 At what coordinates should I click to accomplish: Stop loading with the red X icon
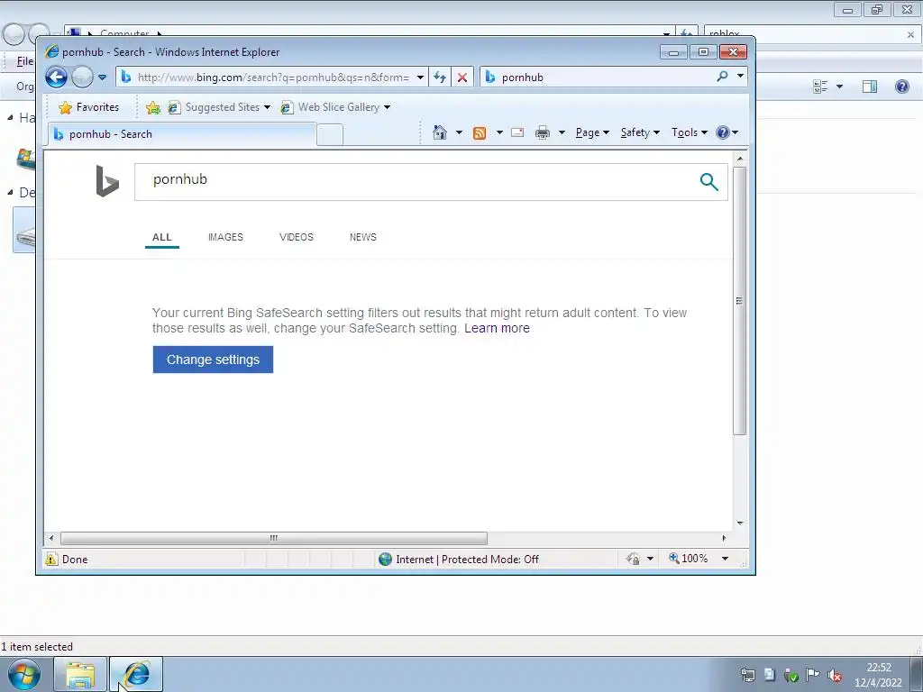coord(462,77)
